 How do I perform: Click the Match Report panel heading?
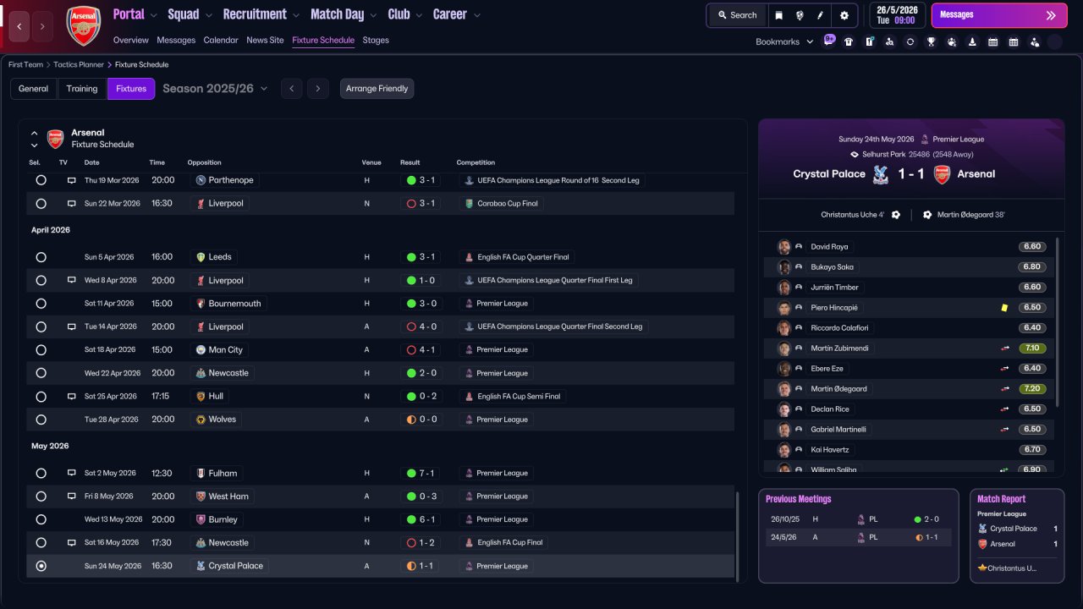pyautogui.click(x=1002, y=499)
